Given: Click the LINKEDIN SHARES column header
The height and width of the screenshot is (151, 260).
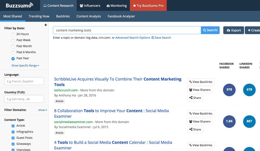Looking at the screenshot, I should pyautogui.click(x=246, y=66).
